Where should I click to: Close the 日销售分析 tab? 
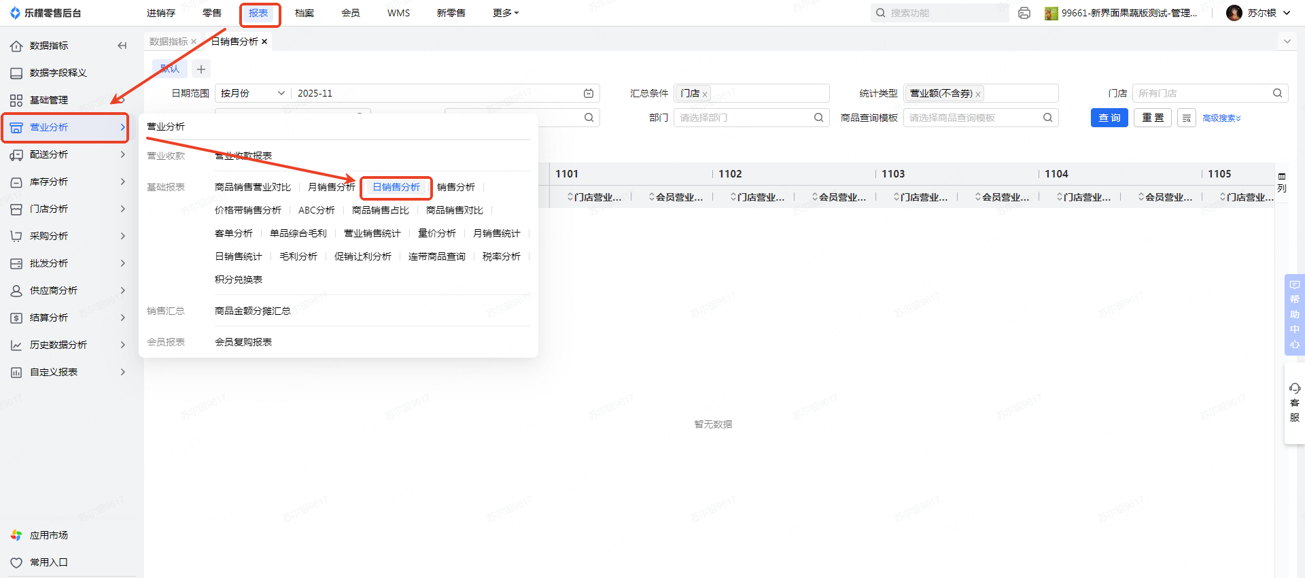click(x=264, y=41)
